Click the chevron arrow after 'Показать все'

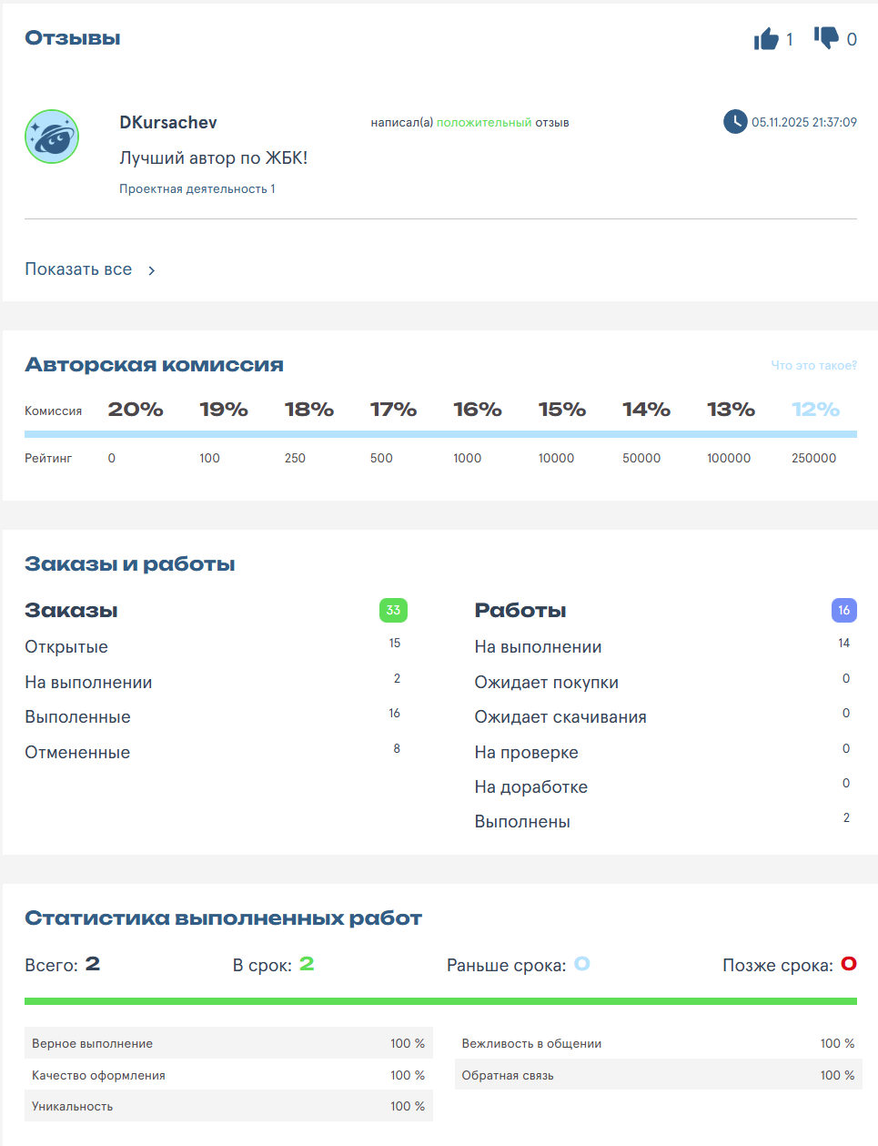[x=152, y=270]
